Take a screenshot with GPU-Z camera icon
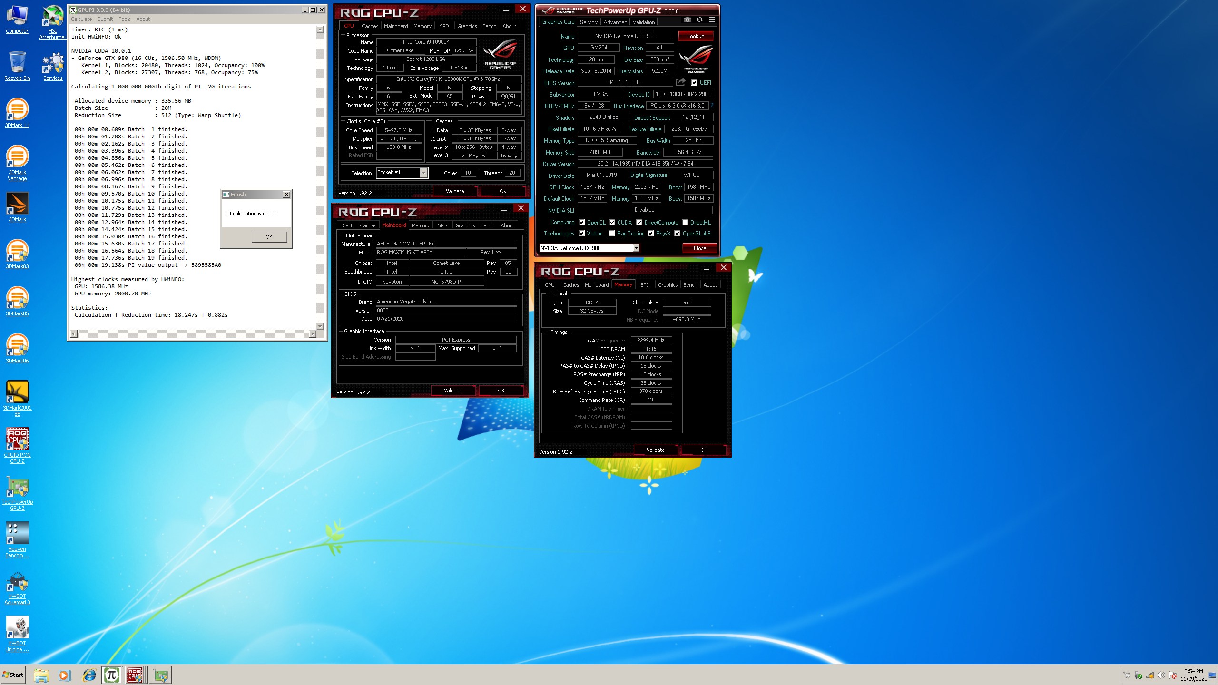 coord(687,20)
